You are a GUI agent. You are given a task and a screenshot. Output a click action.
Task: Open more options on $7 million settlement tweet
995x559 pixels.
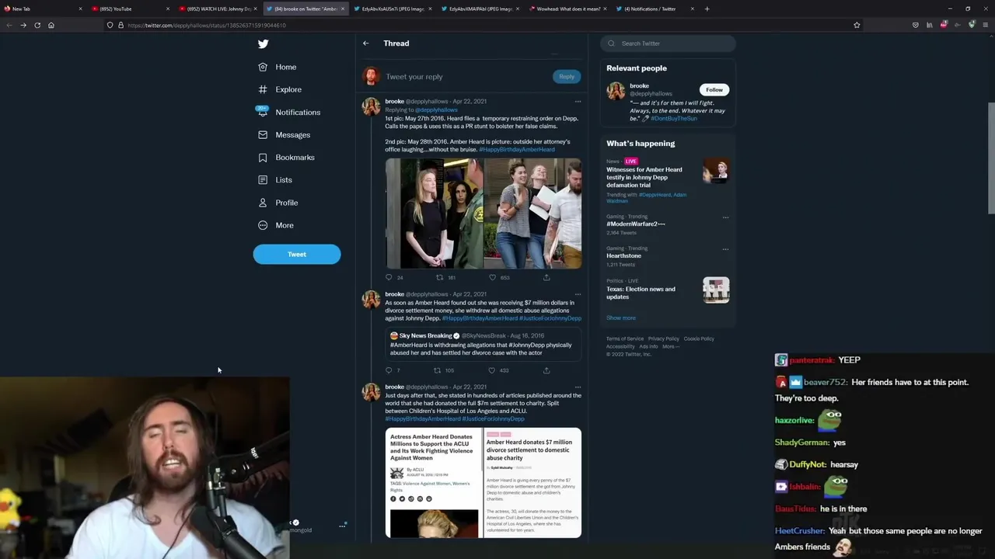tap(578, 294)
